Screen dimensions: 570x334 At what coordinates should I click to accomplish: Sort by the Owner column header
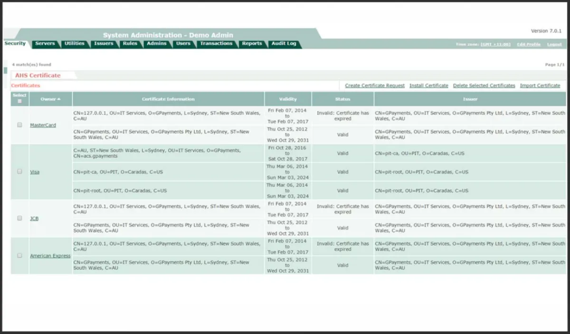coord(50,99)
